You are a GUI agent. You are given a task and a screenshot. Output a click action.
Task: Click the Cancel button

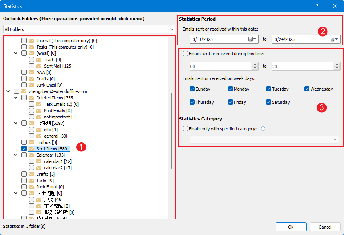[325, 227]
